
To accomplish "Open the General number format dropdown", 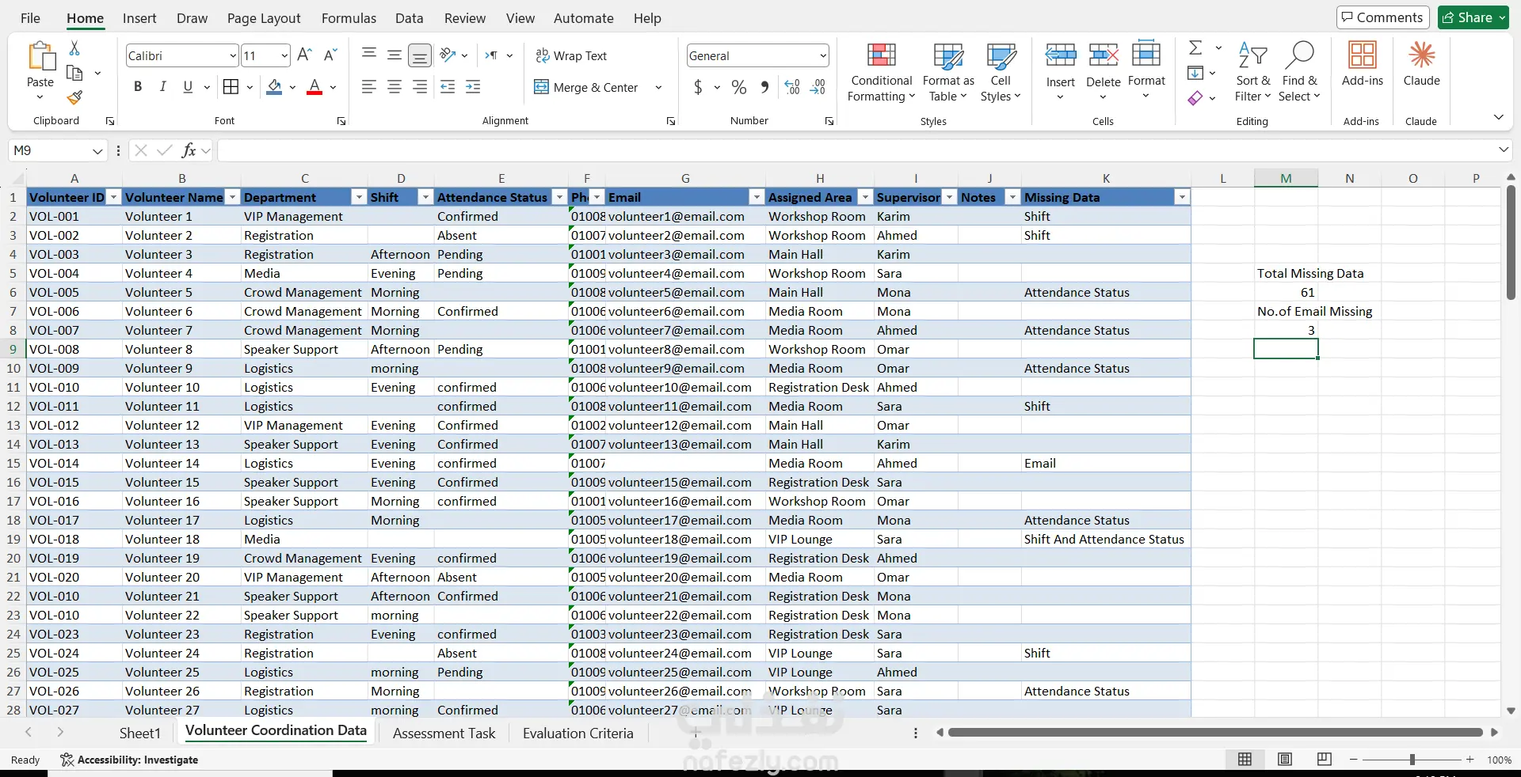I will pos(823,55).
